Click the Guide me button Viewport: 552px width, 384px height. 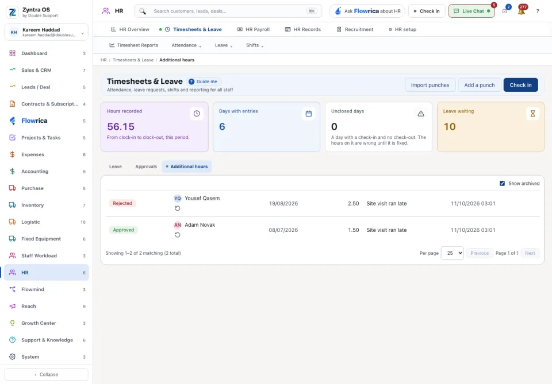(204, 82)
